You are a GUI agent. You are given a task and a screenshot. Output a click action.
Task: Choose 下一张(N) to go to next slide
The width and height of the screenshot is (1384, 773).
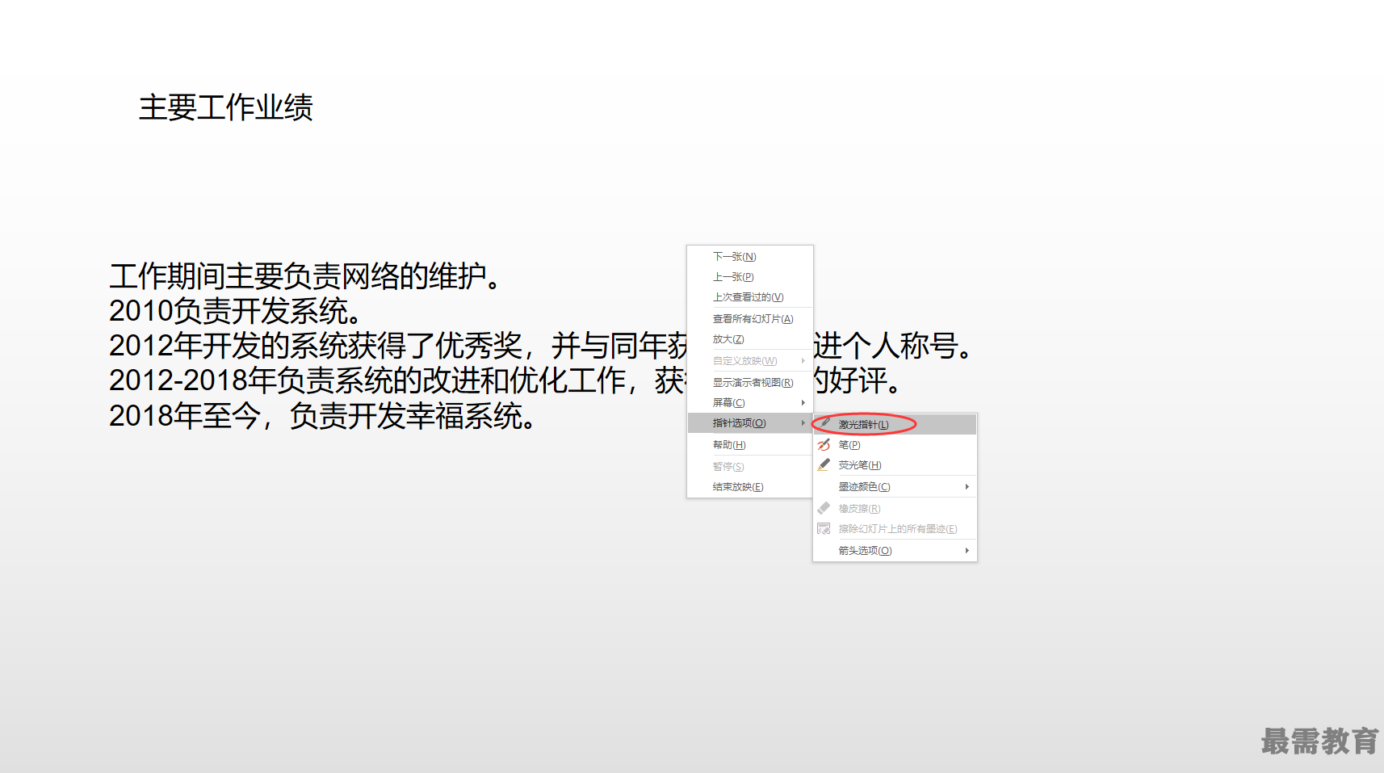[750, 256]
